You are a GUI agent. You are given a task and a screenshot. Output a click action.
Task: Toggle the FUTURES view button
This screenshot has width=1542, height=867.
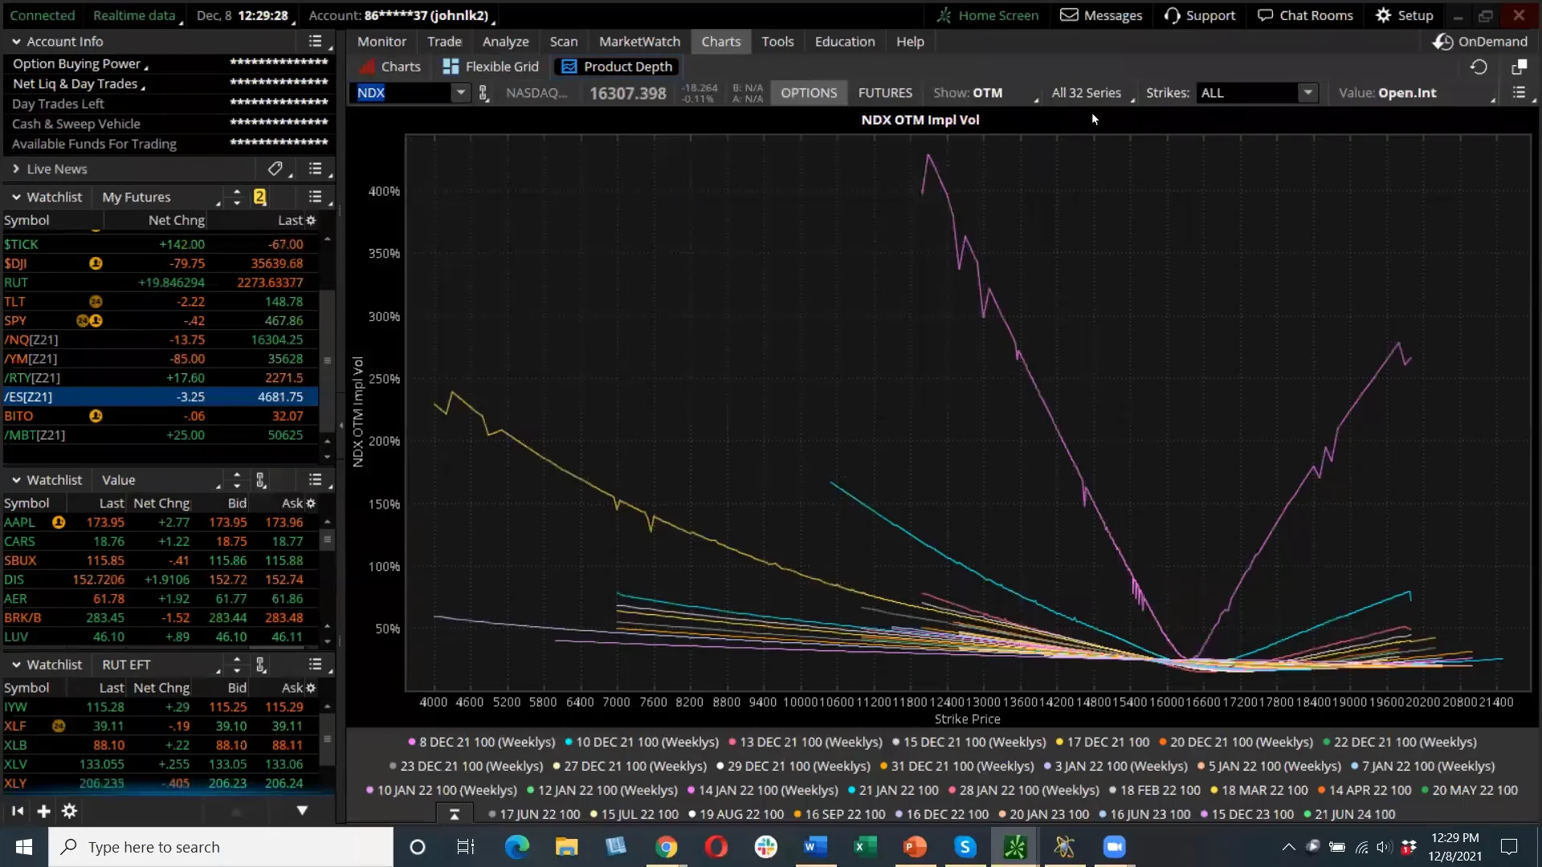tap(885, 93)
